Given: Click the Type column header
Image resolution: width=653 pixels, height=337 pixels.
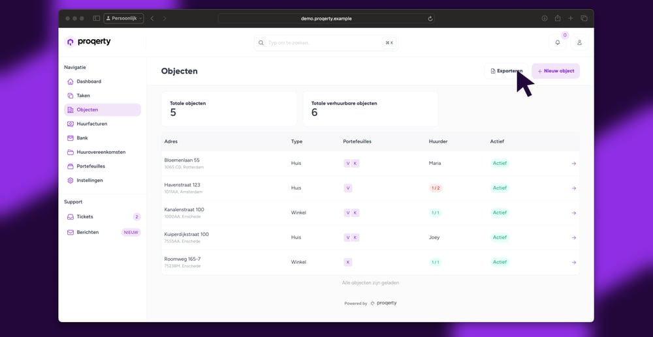Looking at the screenshot, I should 296,141.
